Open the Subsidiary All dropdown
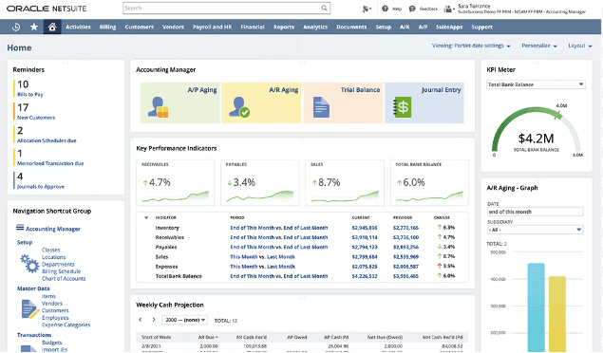 click(535, 230)
